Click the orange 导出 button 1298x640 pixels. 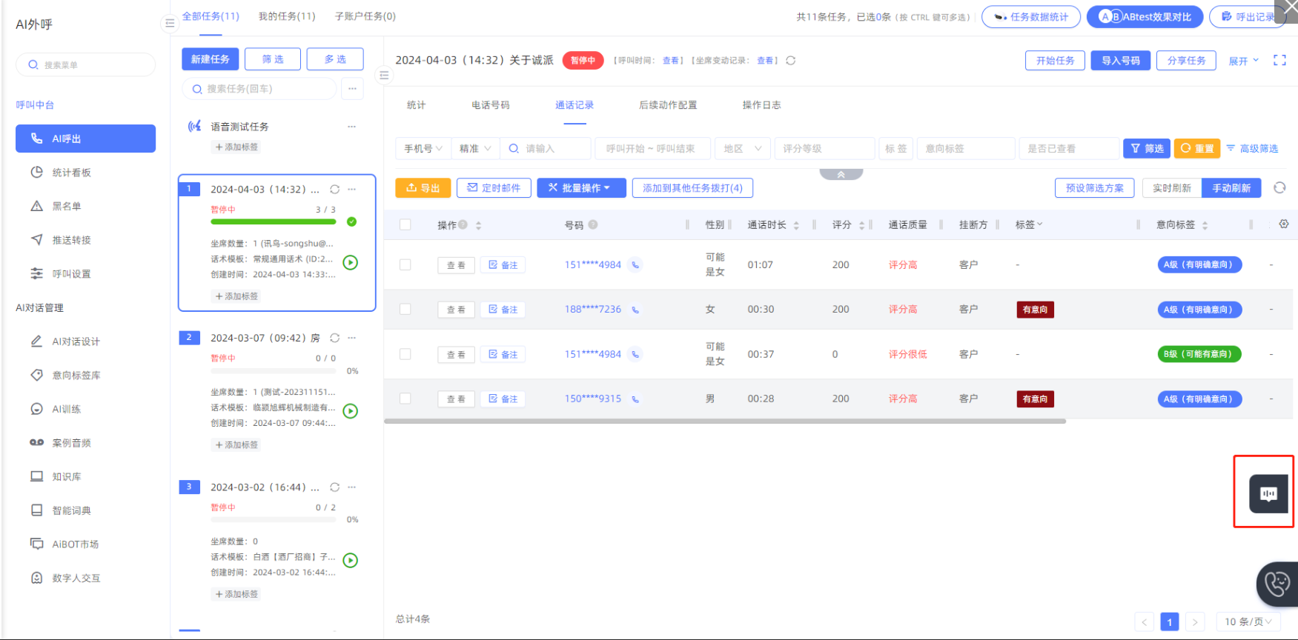click(423, 188)
